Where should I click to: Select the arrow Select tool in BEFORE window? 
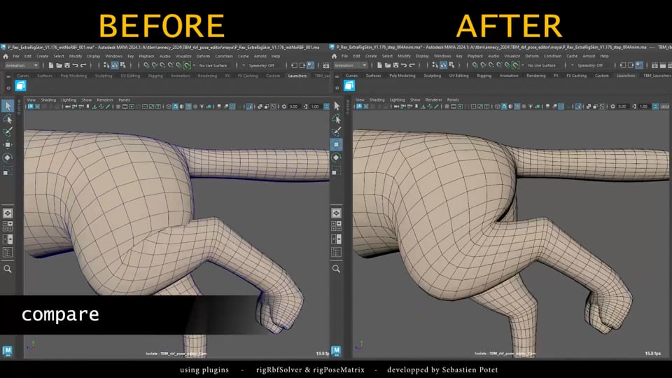click(x=8, y=106)
